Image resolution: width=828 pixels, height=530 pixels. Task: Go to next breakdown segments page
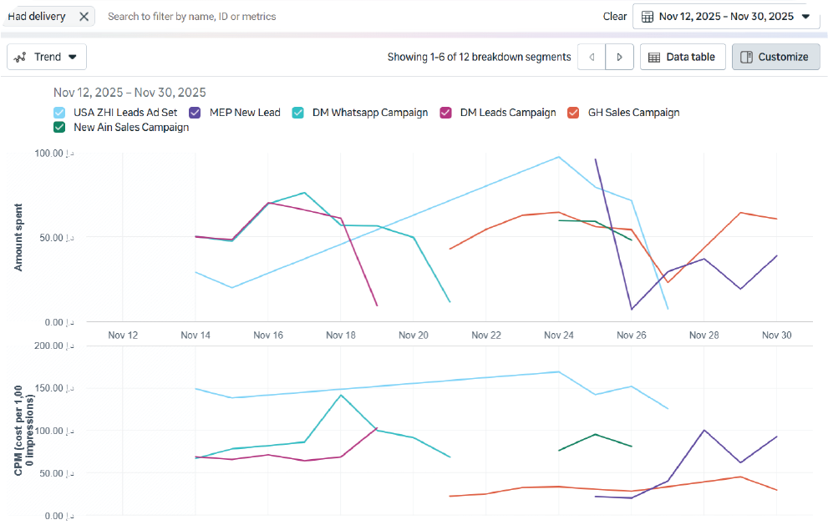pos(619,57)
